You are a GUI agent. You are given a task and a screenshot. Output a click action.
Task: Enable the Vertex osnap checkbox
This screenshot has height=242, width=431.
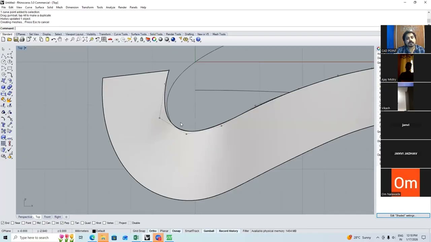(x=104, y=223)
